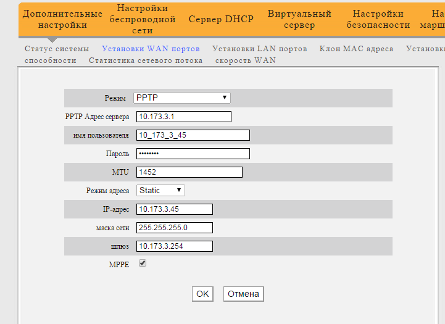
Task: Open Установки LAN портов submenu
Action: pyautogui.click(x=260, y=49)
